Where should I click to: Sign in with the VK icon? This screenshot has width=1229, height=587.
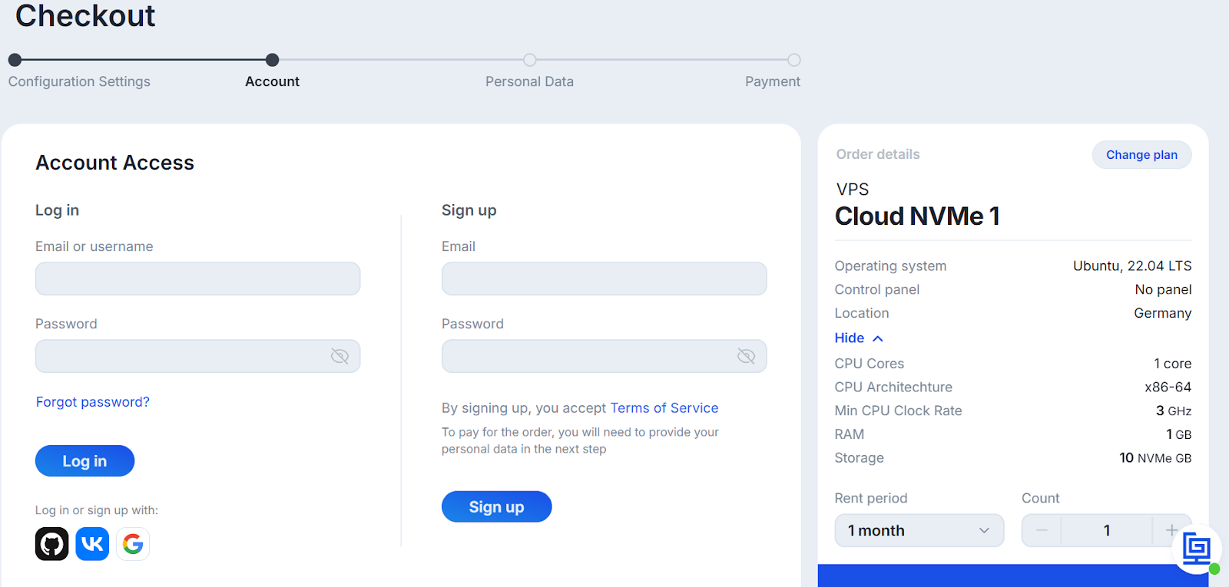click(x=92, y=544)
